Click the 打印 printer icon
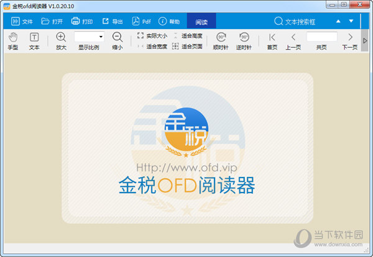This screenshot has height=257, width=373. [x=75, y=21]
